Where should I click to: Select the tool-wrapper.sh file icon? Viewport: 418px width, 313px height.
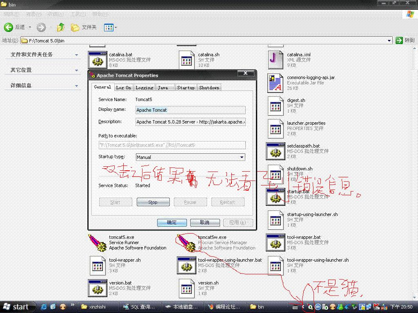97,265
